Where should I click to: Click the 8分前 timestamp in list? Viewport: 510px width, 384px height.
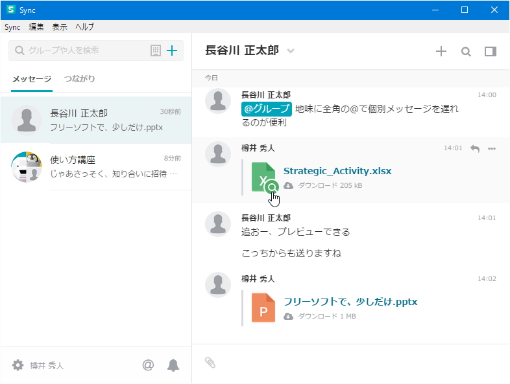point(172,158)
